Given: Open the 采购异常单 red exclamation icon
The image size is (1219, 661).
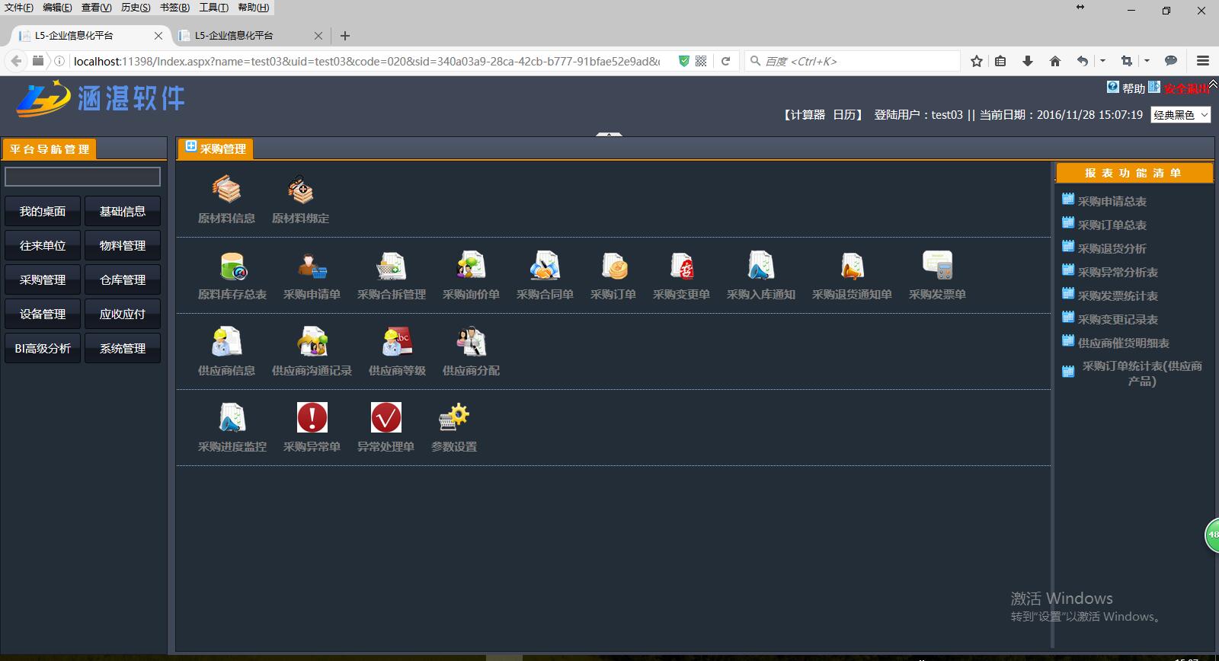Looking at the screenshot, I should (312, 418).
